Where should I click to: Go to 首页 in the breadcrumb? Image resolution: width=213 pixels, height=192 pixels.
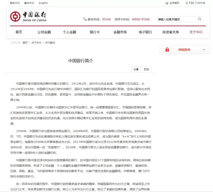coord(25,43)
